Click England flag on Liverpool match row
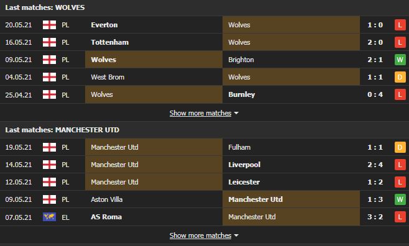 pos(49,165)
